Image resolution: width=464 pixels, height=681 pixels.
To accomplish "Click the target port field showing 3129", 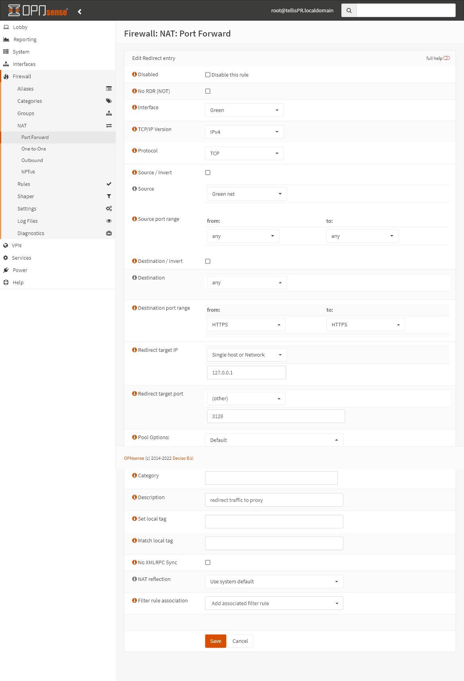I will click(x=276, y=416).
